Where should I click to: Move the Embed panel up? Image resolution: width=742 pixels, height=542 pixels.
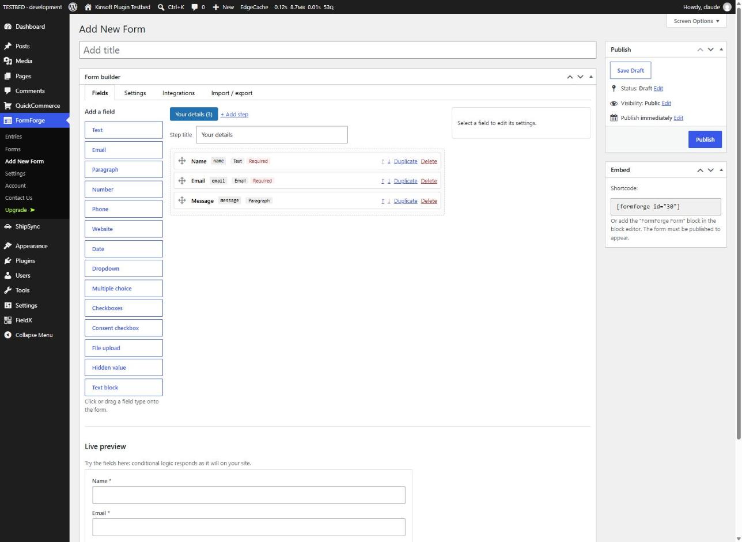click(x=700, y=170)
